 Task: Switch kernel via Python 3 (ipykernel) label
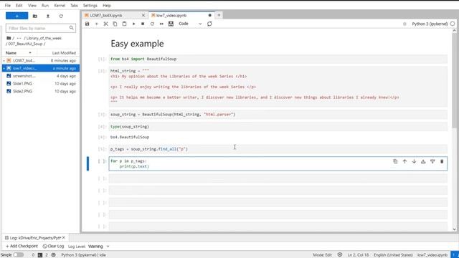pyautogui.click(x=430, y=24)
